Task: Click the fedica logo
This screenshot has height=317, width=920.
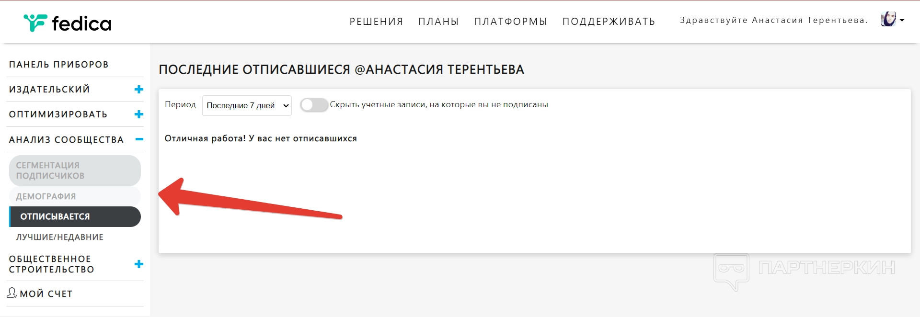Action: click(x=68, y=23)
